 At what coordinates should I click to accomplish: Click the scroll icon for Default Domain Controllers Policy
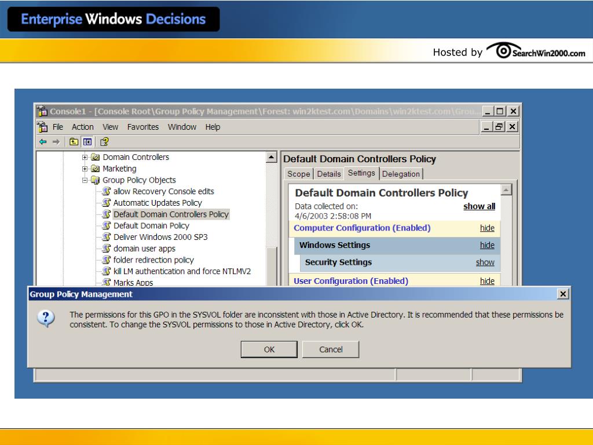tap(107, 214)
